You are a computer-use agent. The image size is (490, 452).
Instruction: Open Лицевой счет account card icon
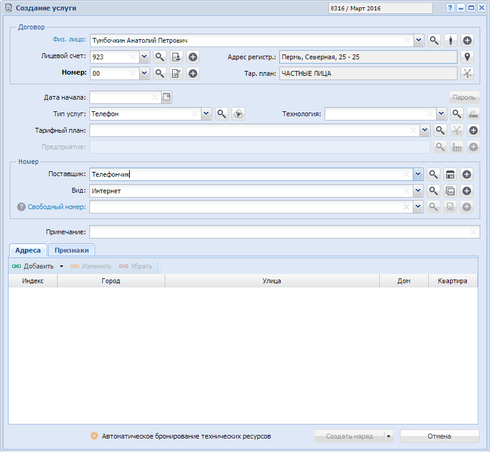(176, 57)
